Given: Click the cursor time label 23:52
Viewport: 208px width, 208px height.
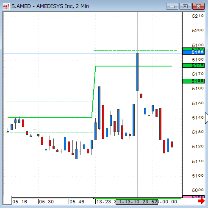Looking at the screenshot, I should pos(137,202).
